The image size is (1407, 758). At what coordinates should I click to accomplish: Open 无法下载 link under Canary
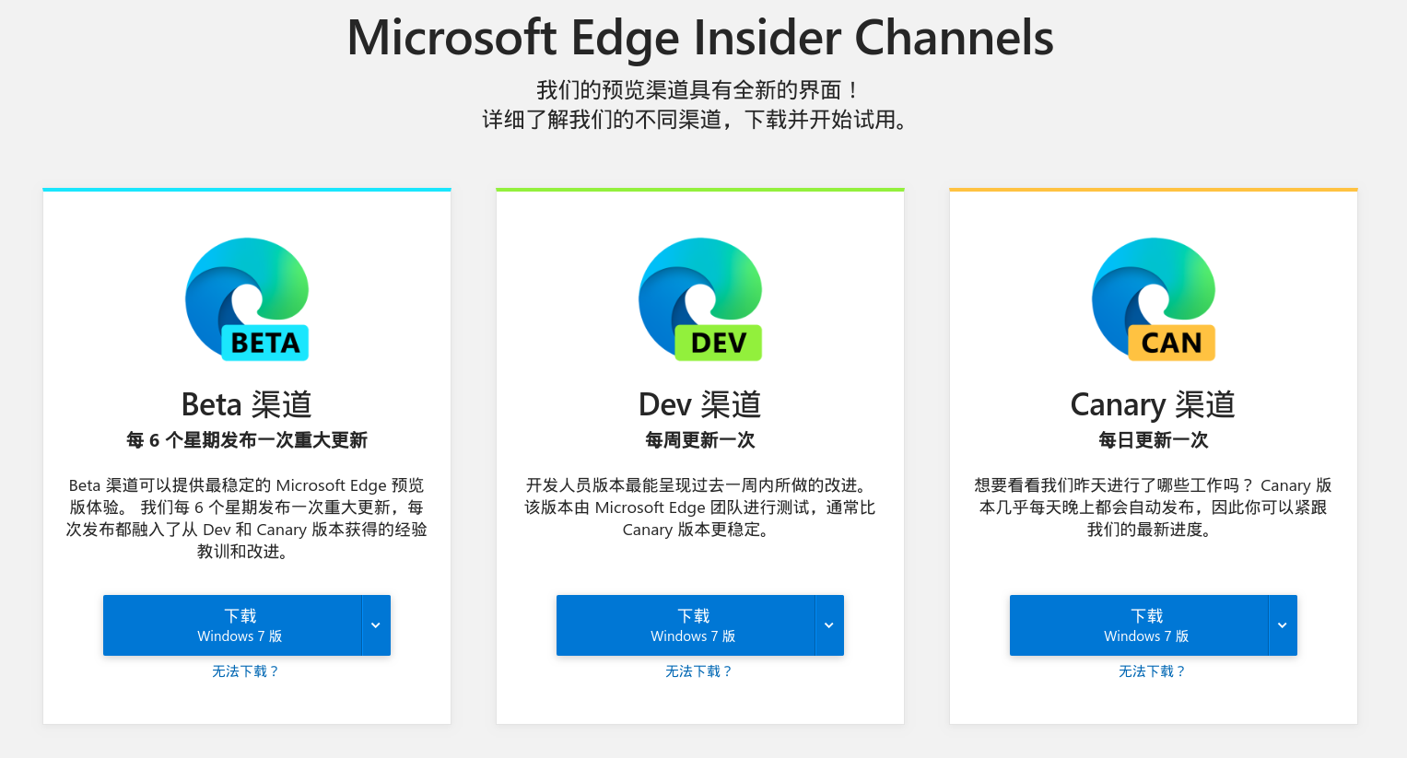1153,671
